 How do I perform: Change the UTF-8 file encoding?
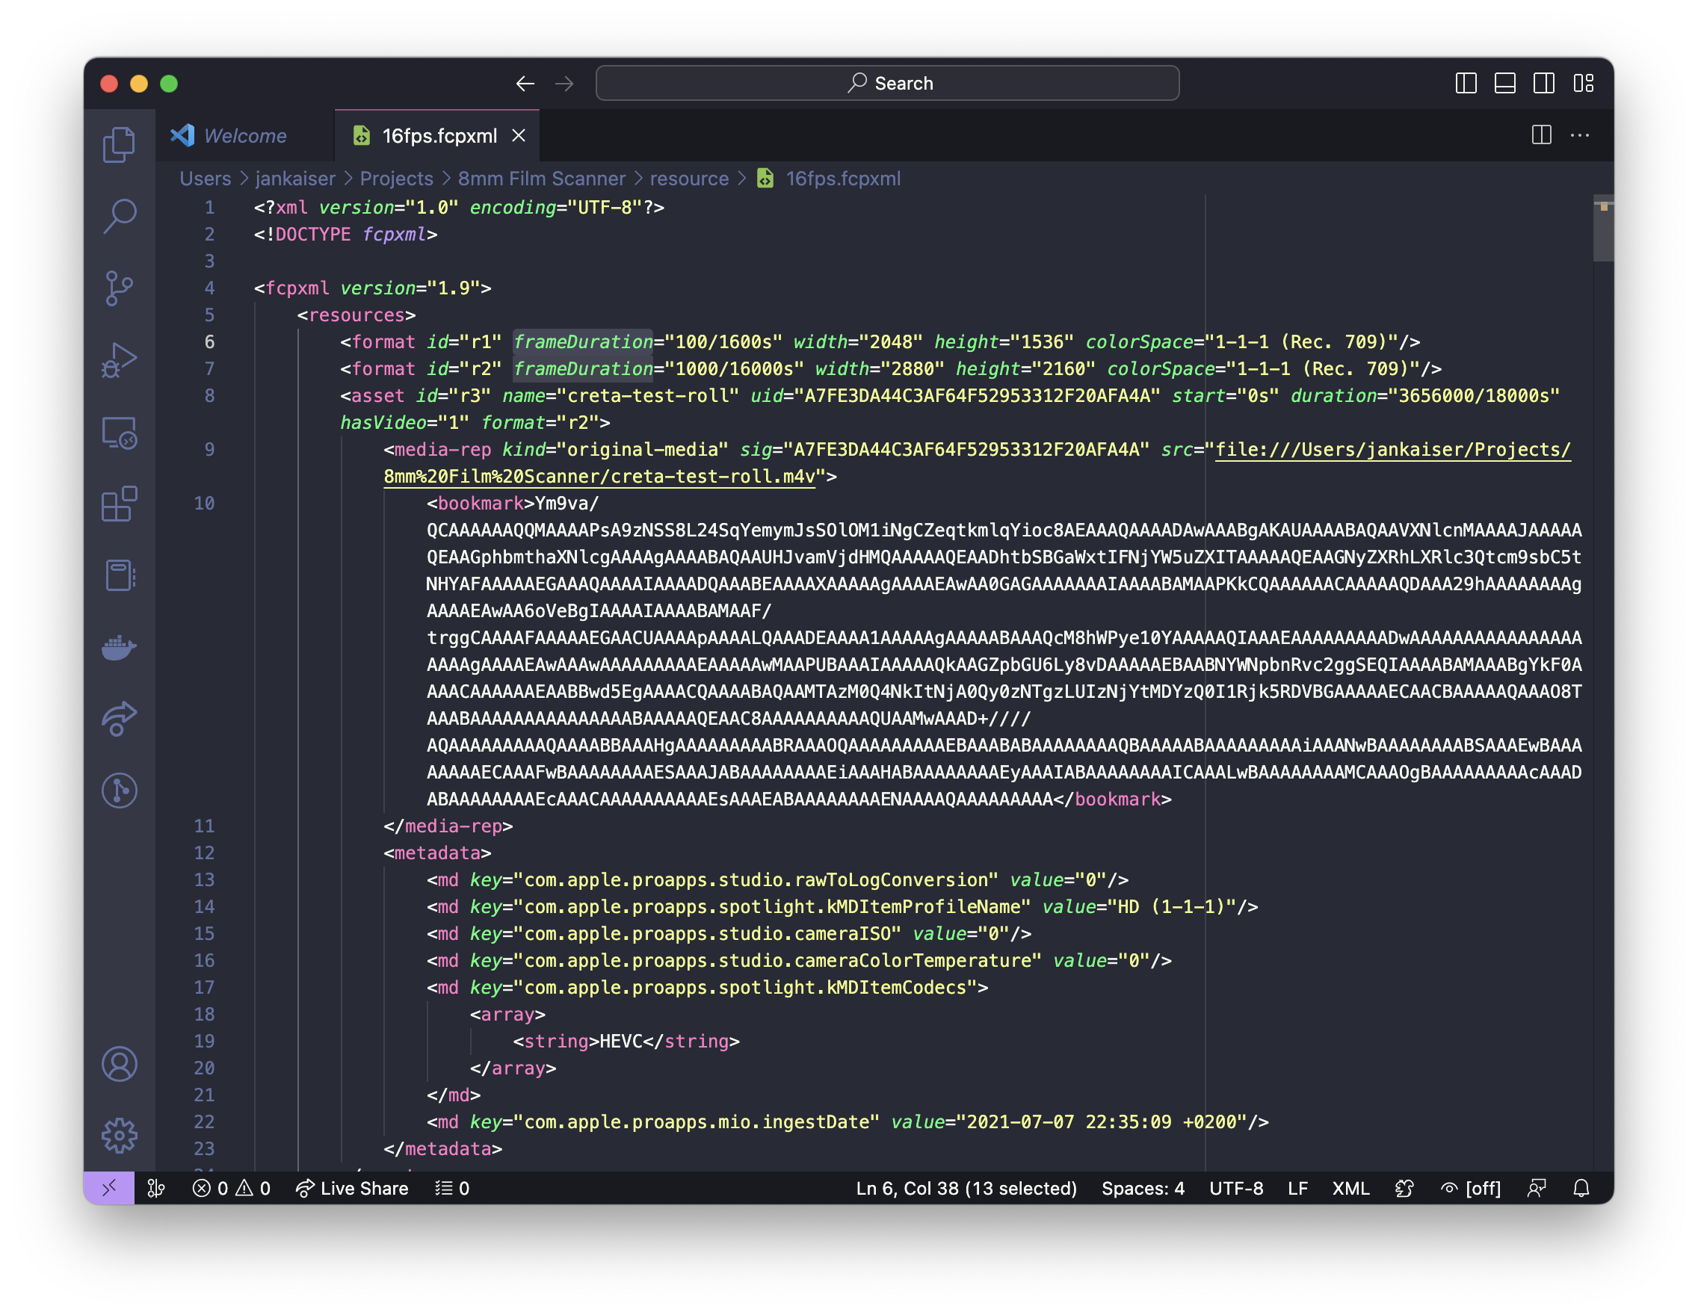1236,1188
